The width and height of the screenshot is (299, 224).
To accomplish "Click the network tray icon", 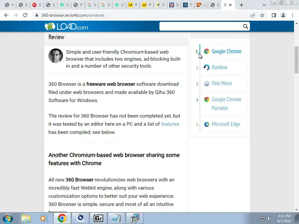I will pos(263,218).
